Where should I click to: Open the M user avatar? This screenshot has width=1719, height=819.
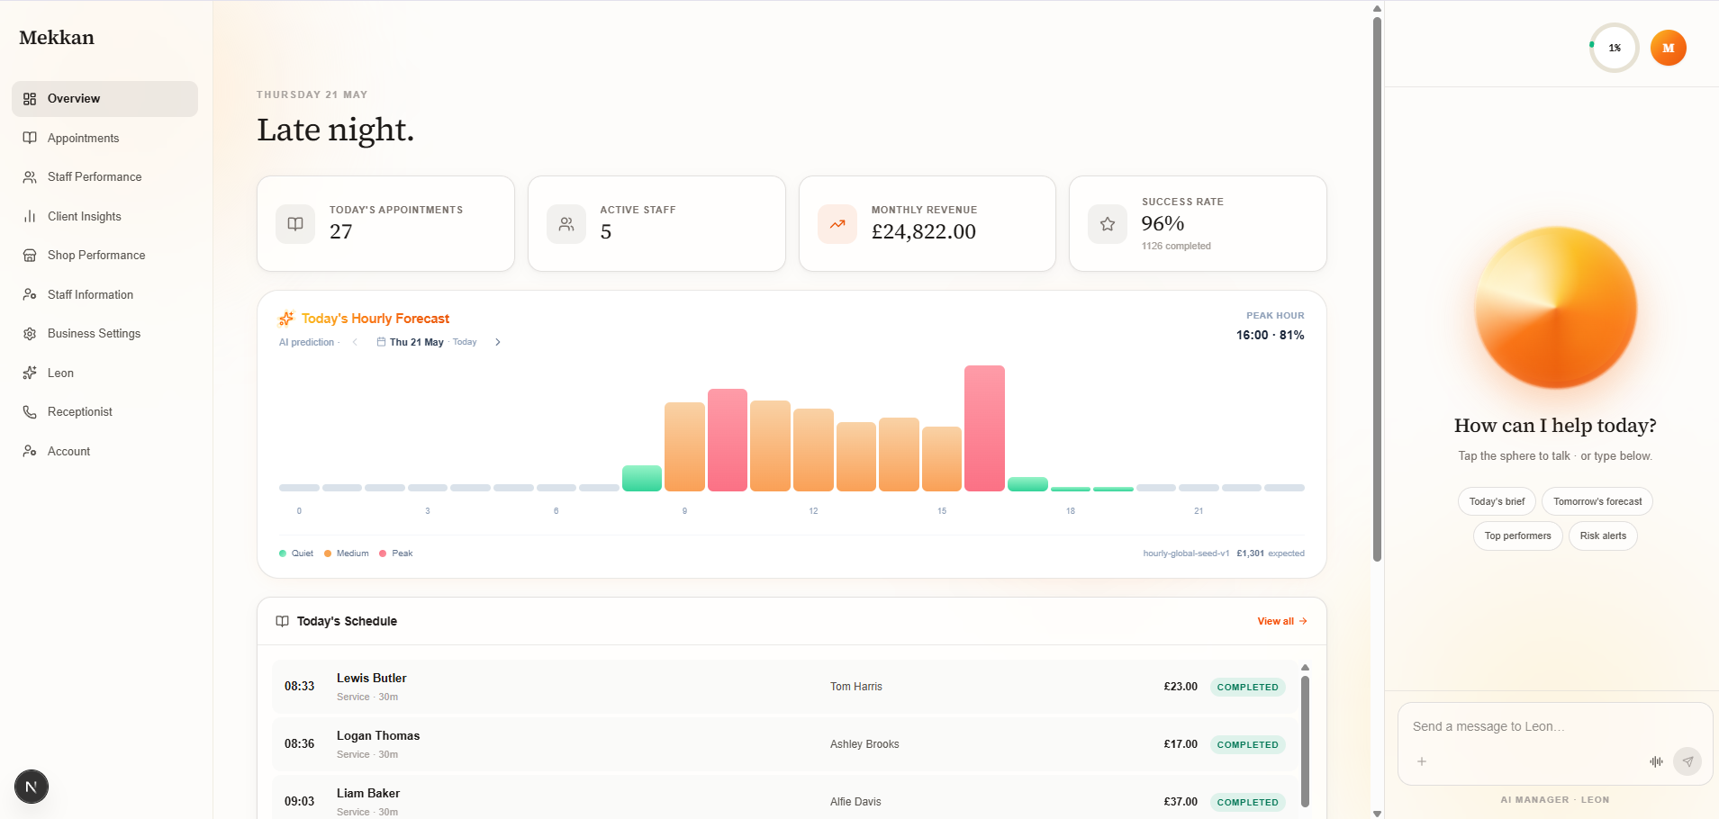(1669, 48)
